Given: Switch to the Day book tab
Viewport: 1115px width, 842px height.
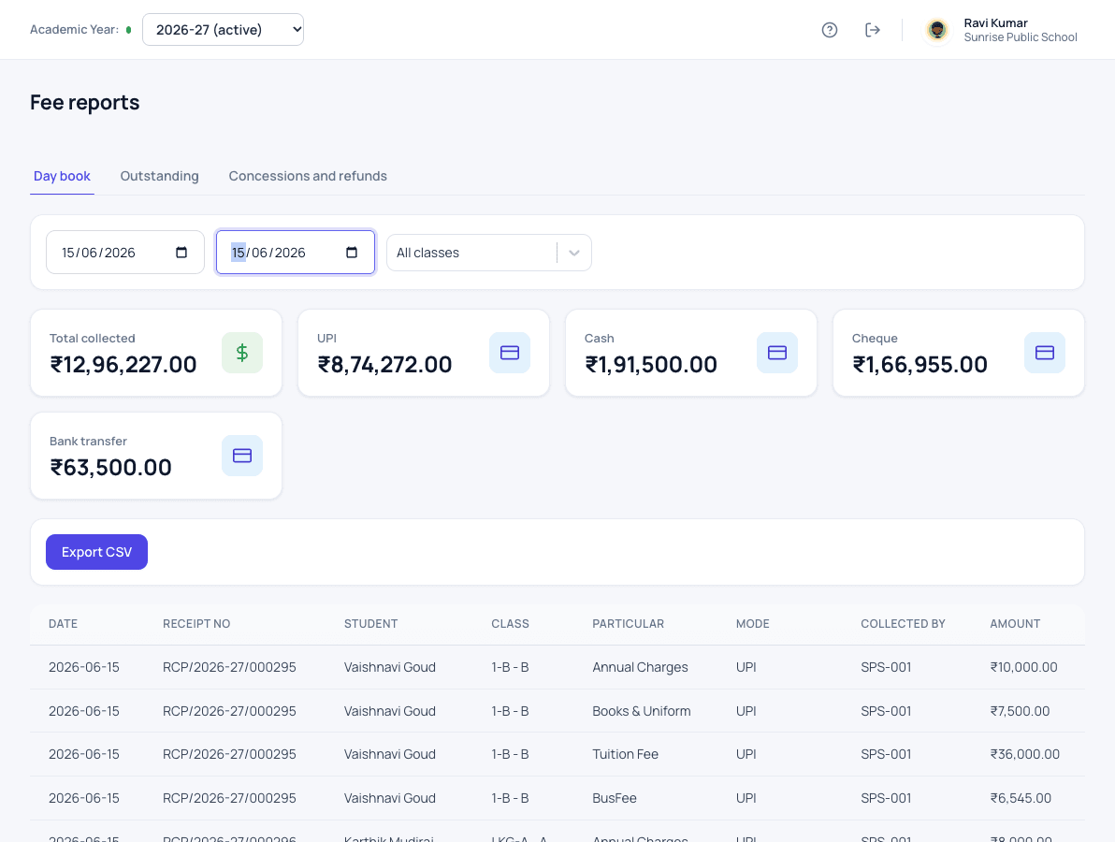Looking at the screenshot, I should [x=62, y=177].
